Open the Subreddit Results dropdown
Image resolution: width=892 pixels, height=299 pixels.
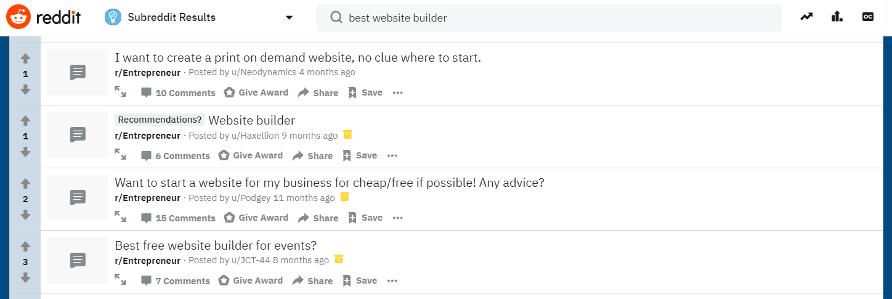tap(289, 17)
